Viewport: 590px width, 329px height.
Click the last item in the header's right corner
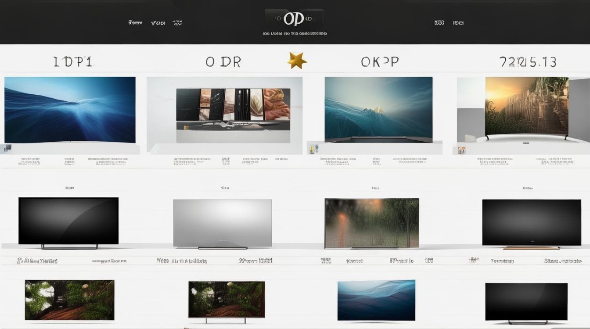(458, 23)
